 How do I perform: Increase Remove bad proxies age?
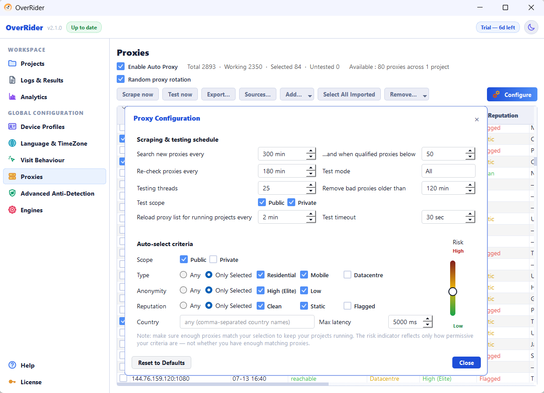pyautogui.click(x=470, y=186)
